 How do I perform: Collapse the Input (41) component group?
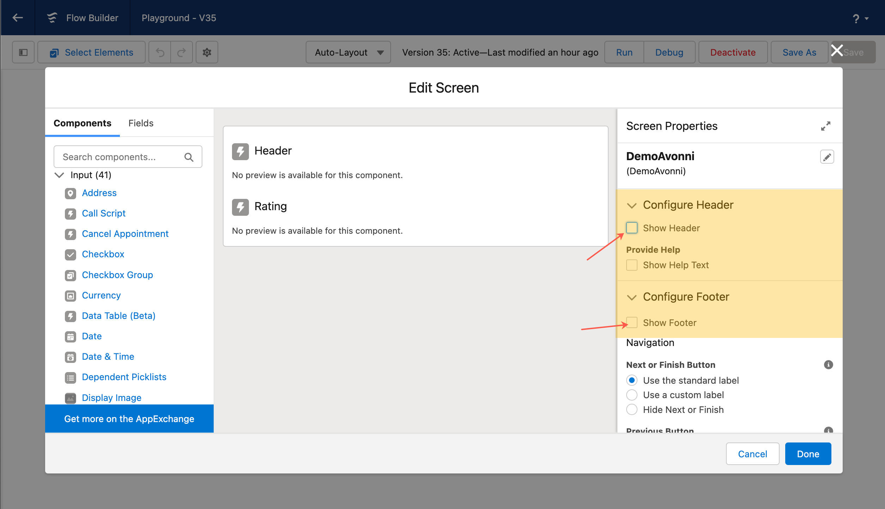[x=60, y=175]
